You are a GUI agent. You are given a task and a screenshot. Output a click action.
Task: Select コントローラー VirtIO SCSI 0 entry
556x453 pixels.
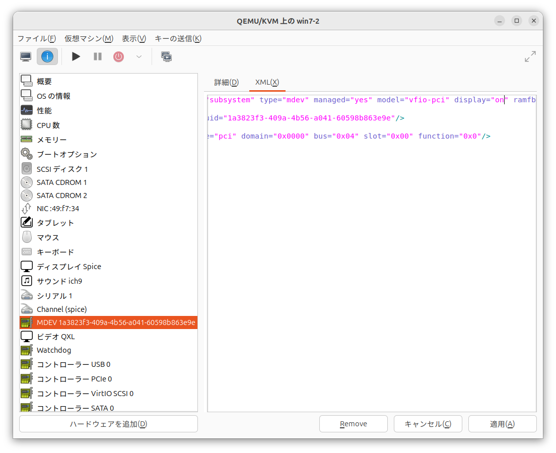pos(108,394)
